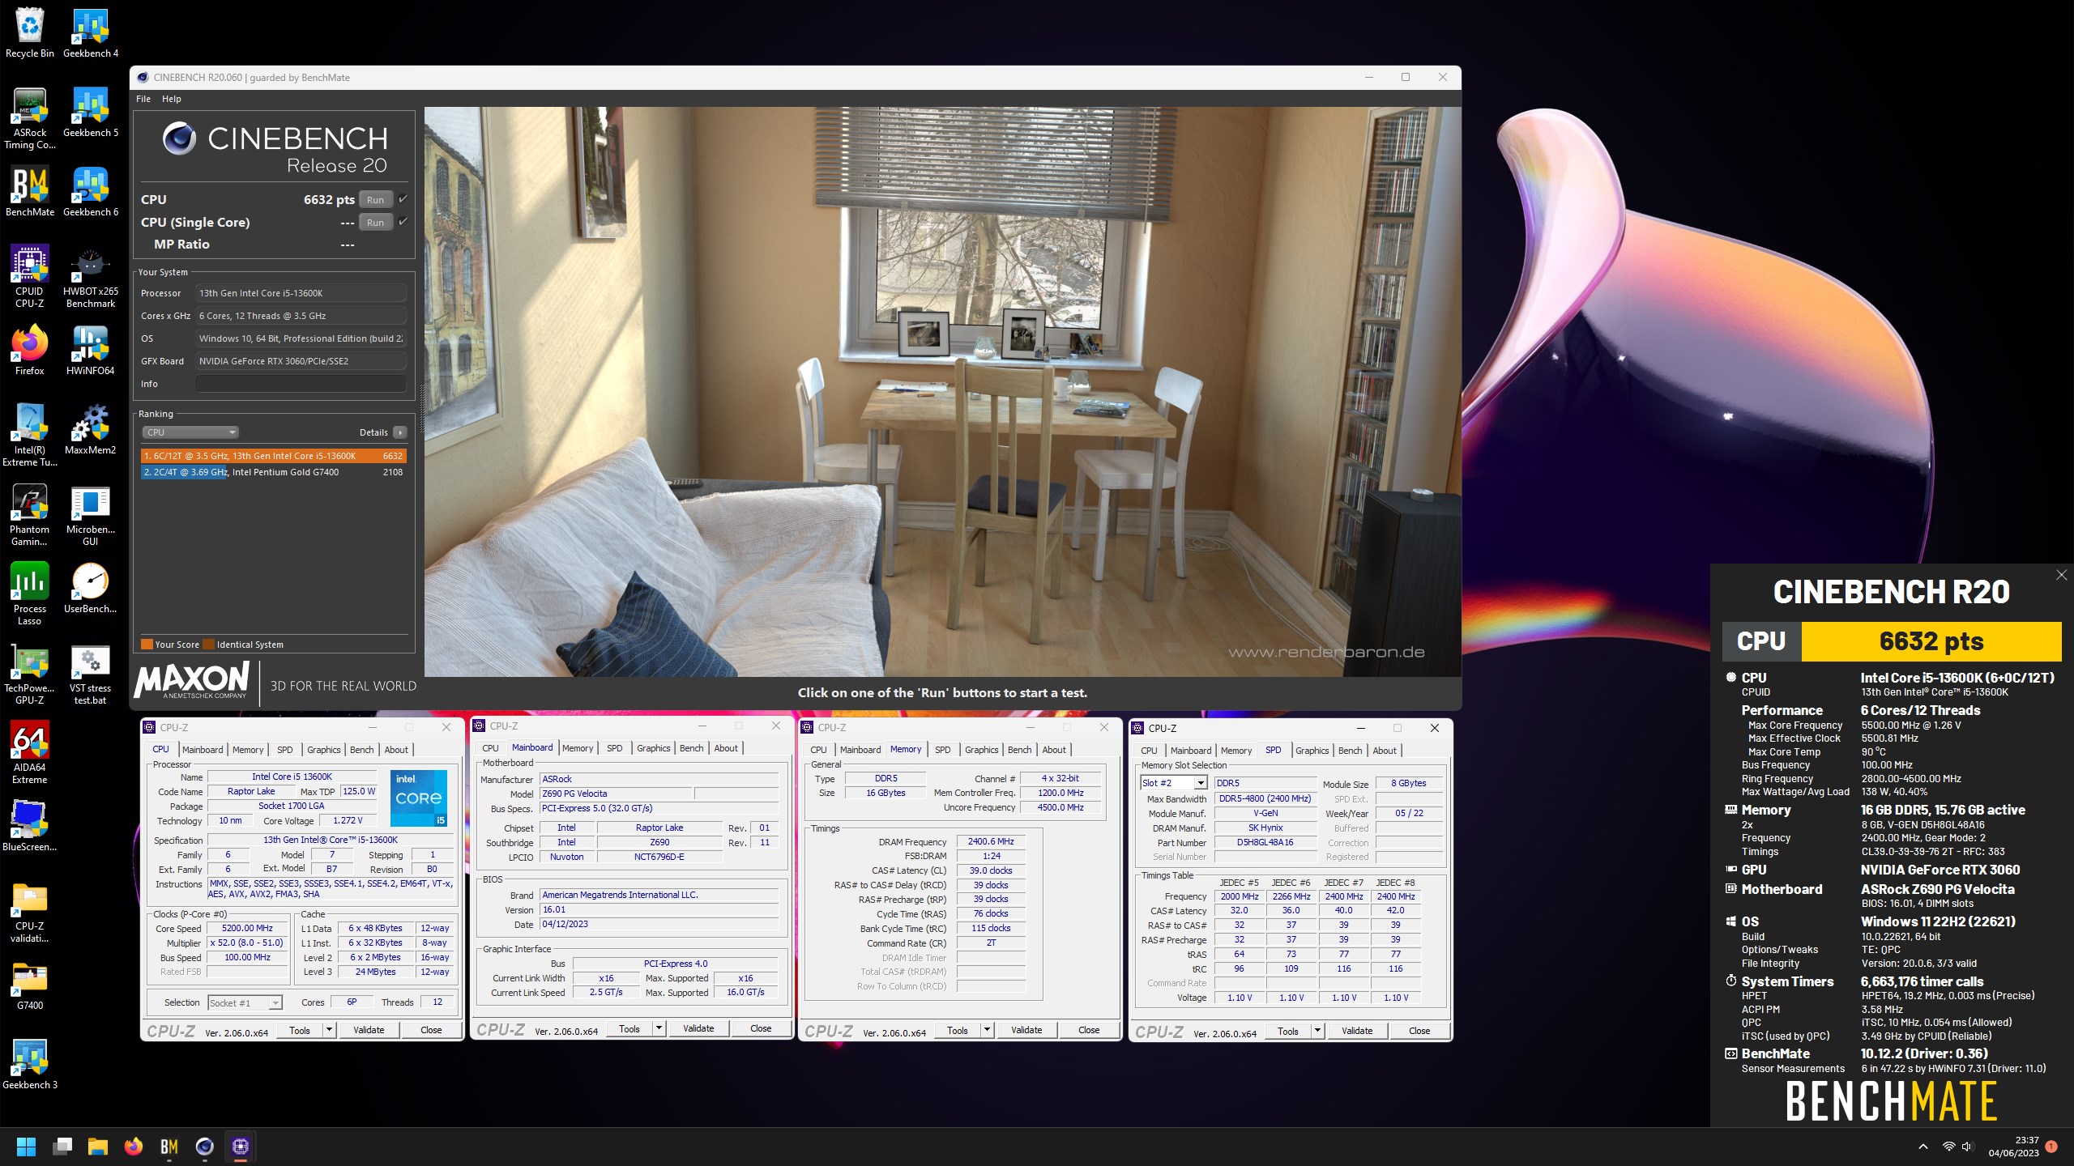Open Tools dropdown arrow in CPU-Z SPD window
The width and height of the screenshot is (2074, 1166).
pos(1317,1031)
